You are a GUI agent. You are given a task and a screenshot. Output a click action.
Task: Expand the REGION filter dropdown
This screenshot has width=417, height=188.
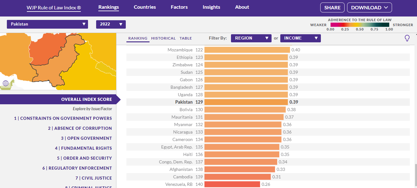251,38
